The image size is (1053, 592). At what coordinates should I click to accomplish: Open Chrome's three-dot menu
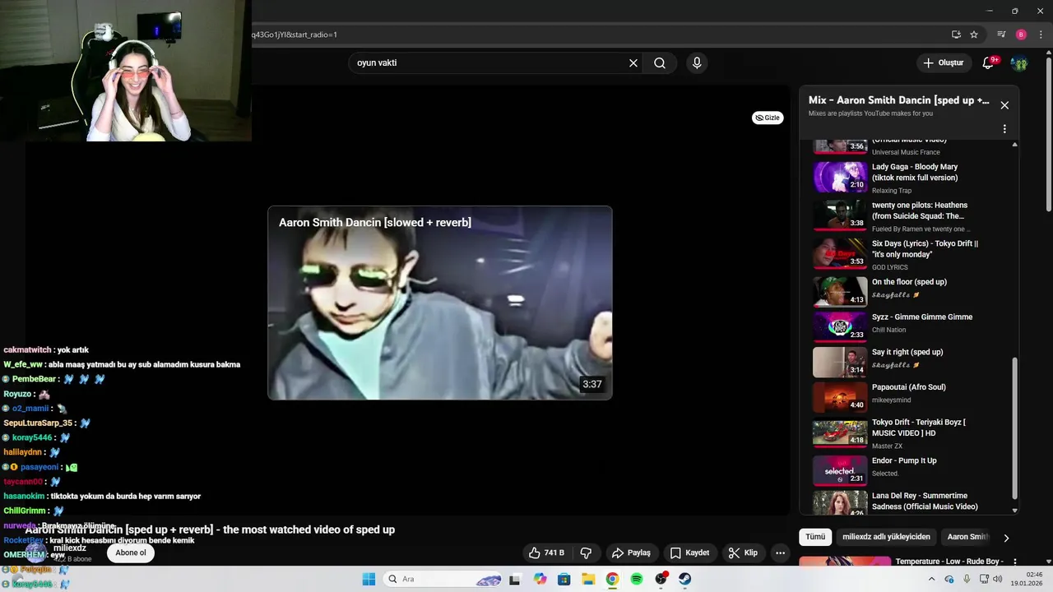[1041, 35]
